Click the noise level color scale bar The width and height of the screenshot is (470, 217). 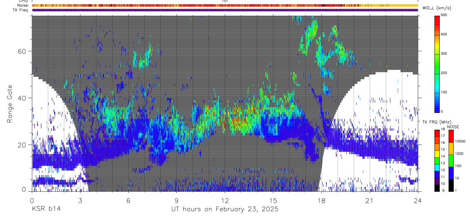[451, 161]
